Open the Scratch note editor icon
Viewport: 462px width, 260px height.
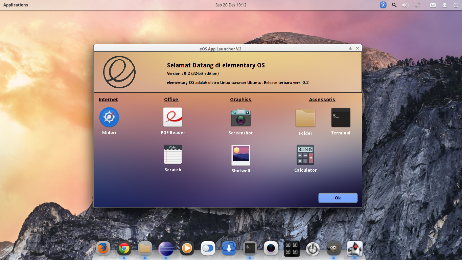173,154
